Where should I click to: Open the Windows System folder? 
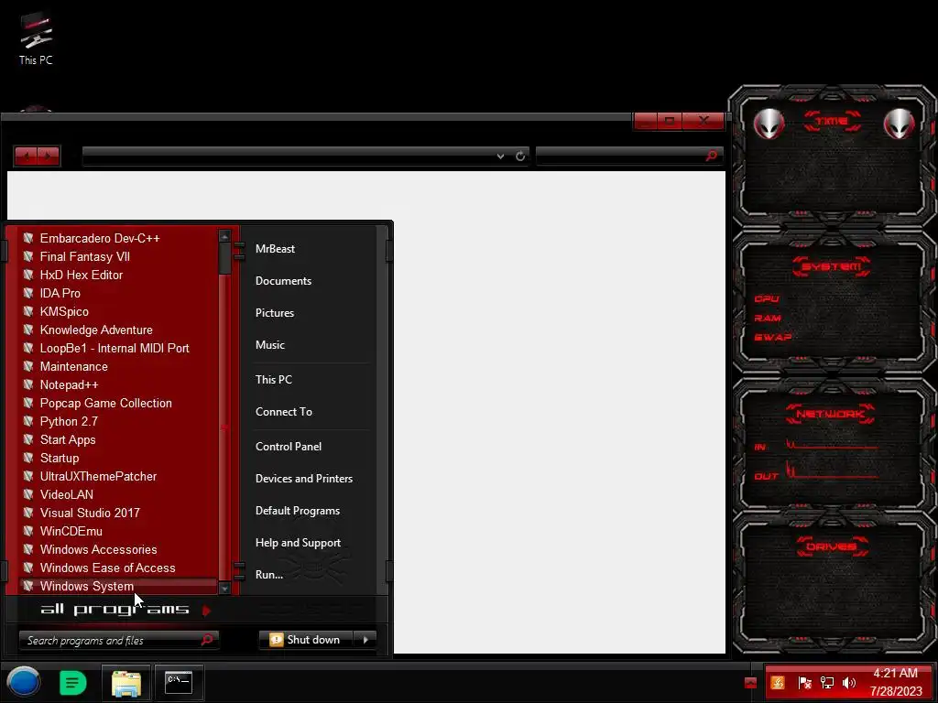click(118, 587)
